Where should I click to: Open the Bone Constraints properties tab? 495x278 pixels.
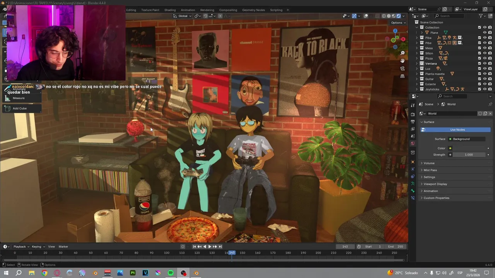pyautogui.click(x=413, y=198)
